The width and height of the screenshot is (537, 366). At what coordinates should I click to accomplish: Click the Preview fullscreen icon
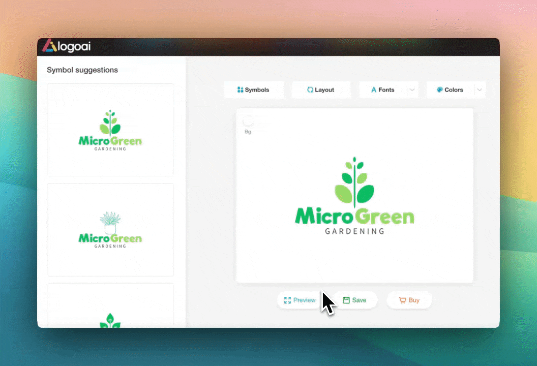pyautogui.click(x=287, y=300)
